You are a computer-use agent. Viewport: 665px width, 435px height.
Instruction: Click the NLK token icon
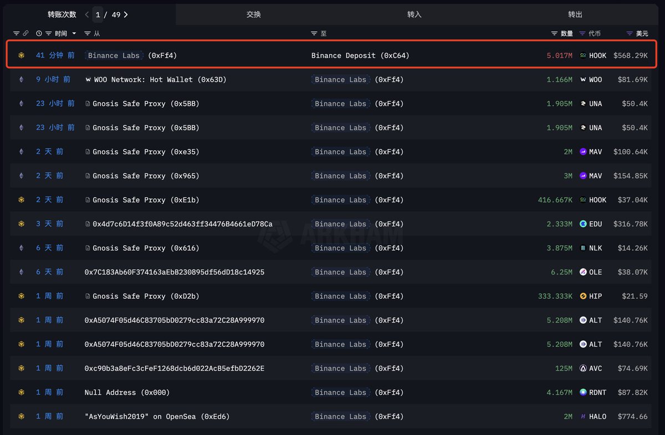point(583,248)
